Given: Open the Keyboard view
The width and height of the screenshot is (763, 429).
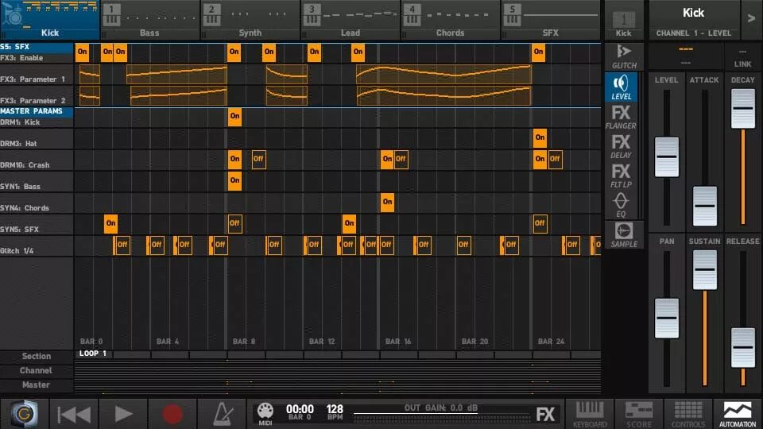Looking at the screenshot, I should point(590,415).
